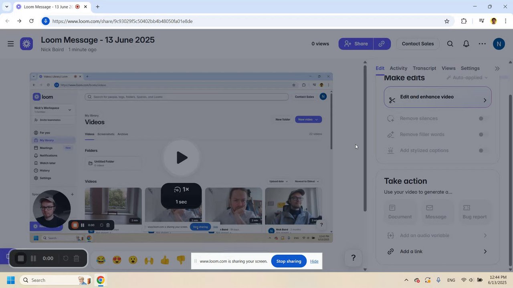Expand the Add a link row
Viewport: 513px width, 288px height.
[438, 252]
